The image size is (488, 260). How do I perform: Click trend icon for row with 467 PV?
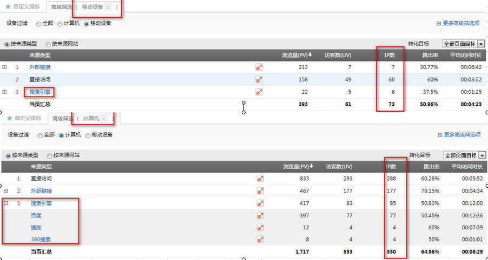pos(259,191)
